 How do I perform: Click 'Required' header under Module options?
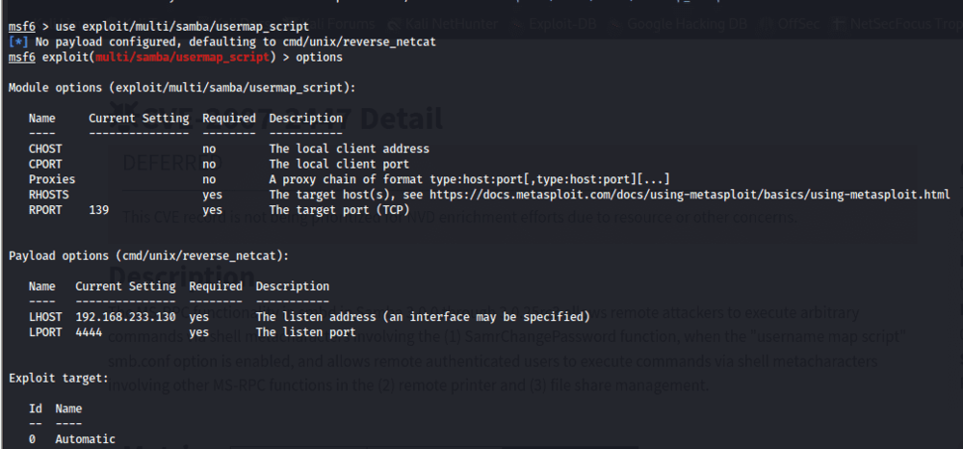click(229, 118)
